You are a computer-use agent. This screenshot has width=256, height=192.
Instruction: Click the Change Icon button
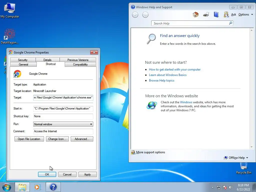click(57, 139)
